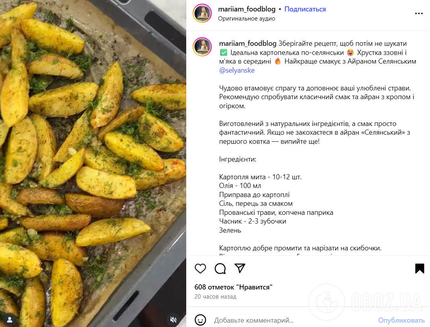Click the header profile avatar
The width and height of the screenshot is (430, 327).
click(x=202, y=13)
